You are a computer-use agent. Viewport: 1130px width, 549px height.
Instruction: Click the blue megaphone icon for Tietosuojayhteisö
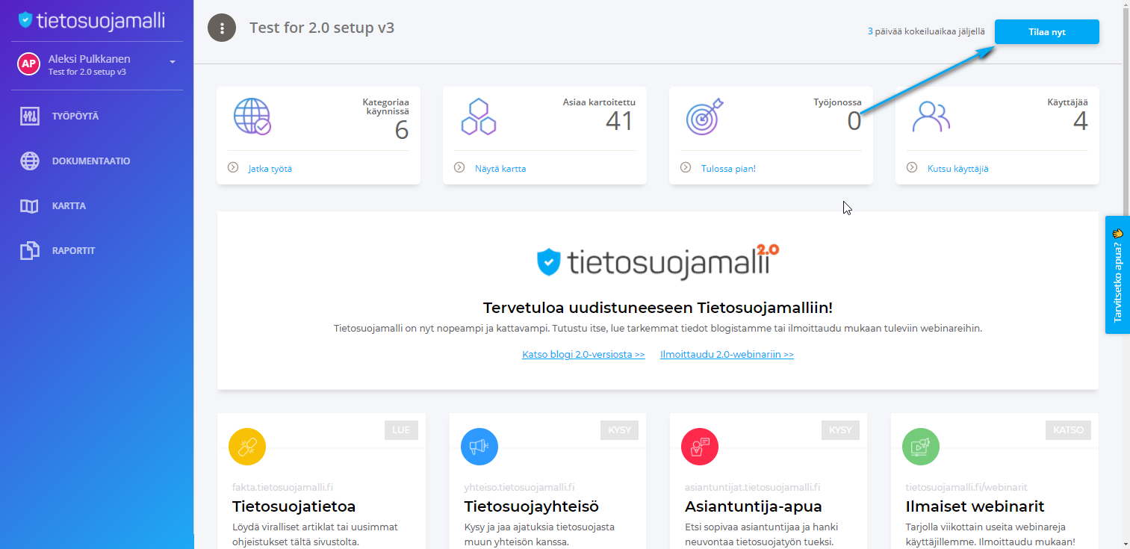pyautogui.click(x=479, y=447)
